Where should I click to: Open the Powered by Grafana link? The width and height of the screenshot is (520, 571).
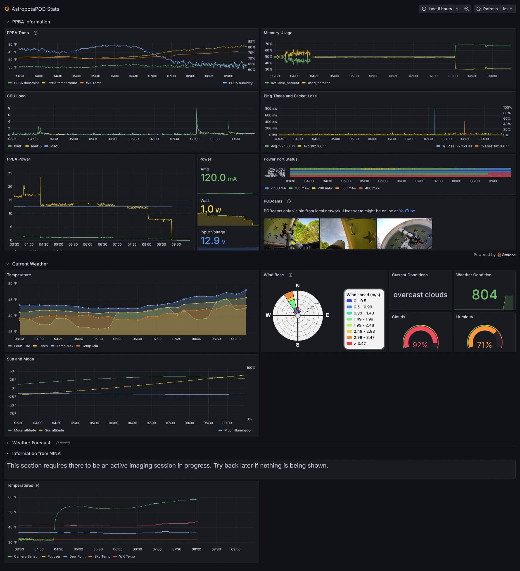tap(494, 255)
